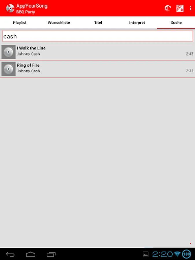Select the Ring of Fire song row
Screen dimensions: 195x260
98,69
